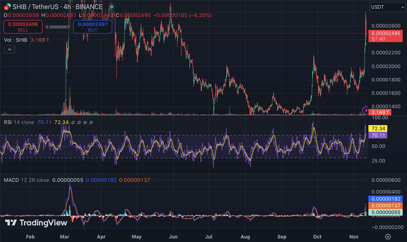Click the MACD legend value 0.00000192

(101, 180)
